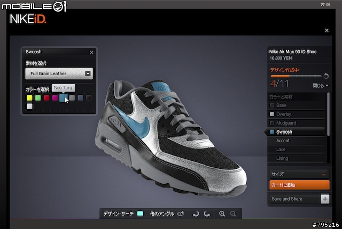Close the NIKEiD customizer window
The height and width of the screenshot is (229, 342).
(x=327, y=30)
